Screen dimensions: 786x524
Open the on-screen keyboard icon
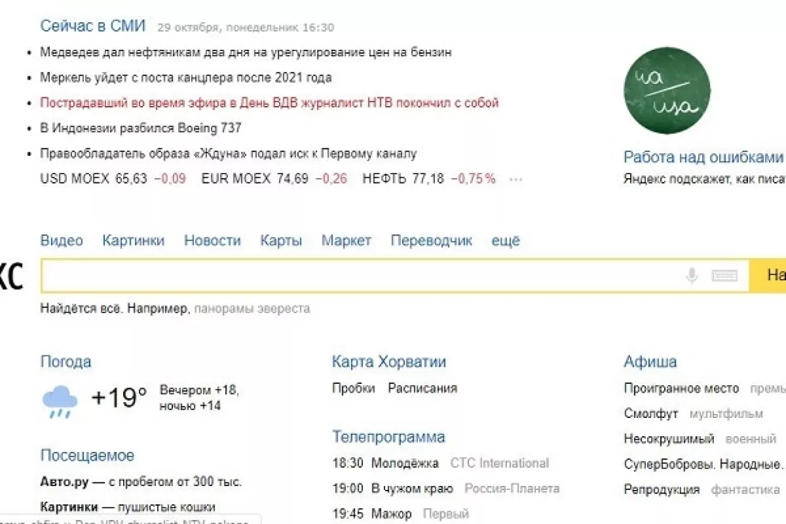point(723,275)
